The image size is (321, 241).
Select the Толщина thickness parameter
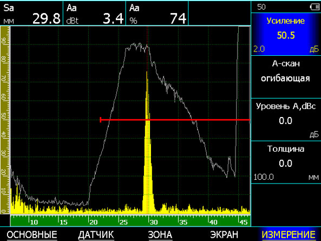(x=286, y=162)
